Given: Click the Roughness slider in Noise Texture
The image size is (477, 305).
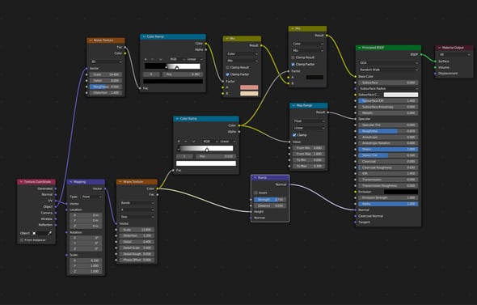Looking at the screenshot, I should tap(106, 87).
